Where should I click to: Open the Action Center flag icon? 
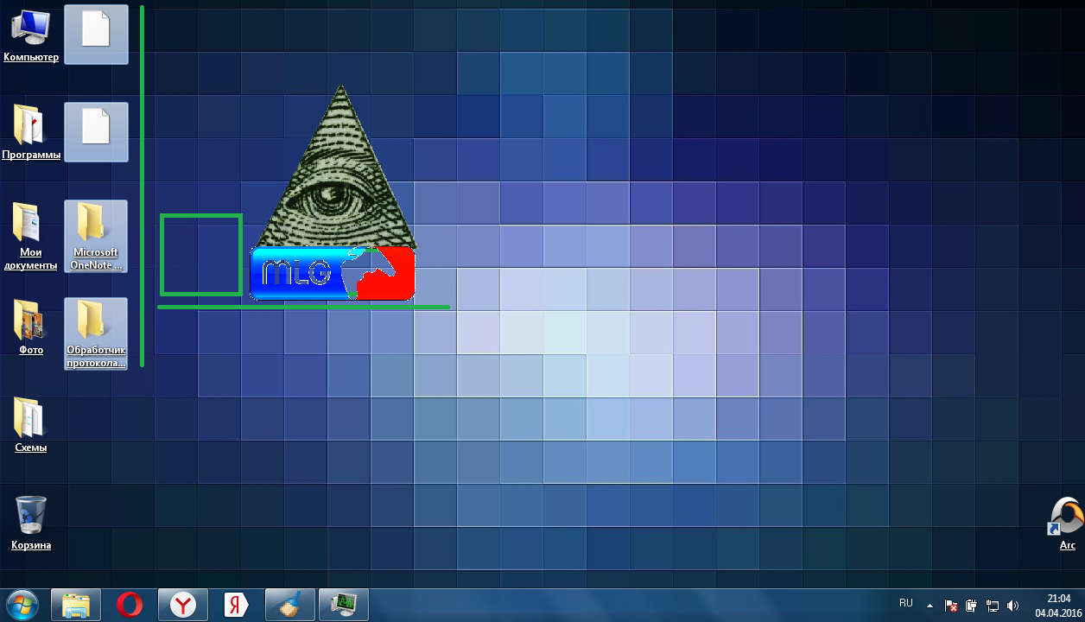point(951,606)
